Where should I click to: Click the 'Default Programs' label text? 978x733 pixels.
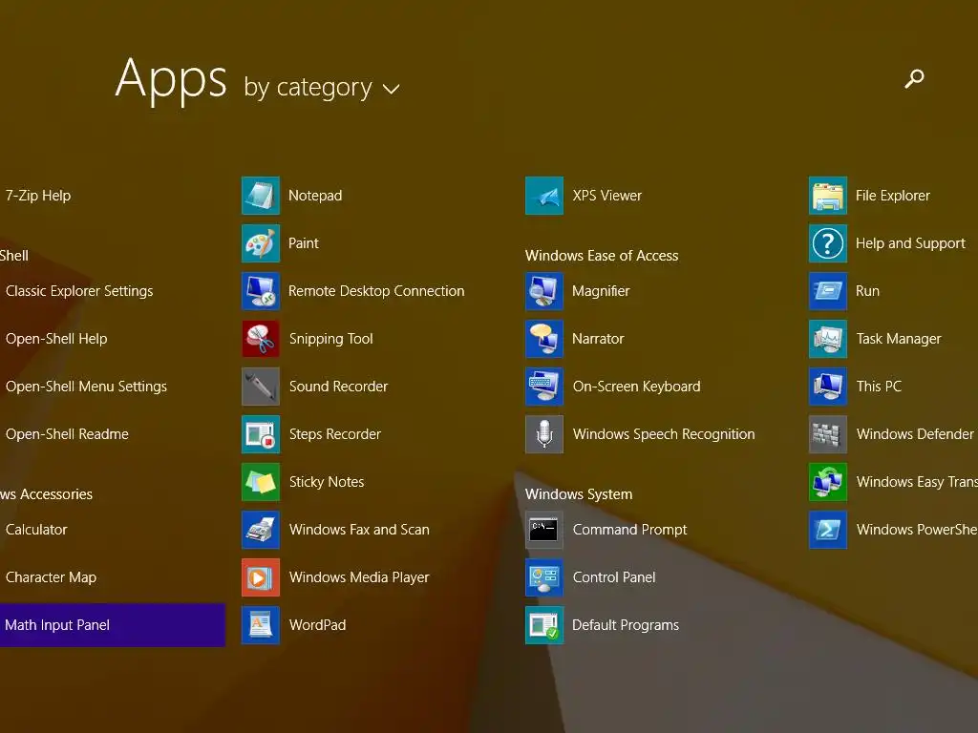(626, 625)
